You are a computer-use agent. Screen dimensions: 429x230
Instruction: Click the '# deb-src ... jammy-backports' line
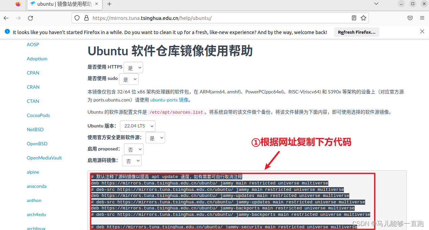[230, 214]
